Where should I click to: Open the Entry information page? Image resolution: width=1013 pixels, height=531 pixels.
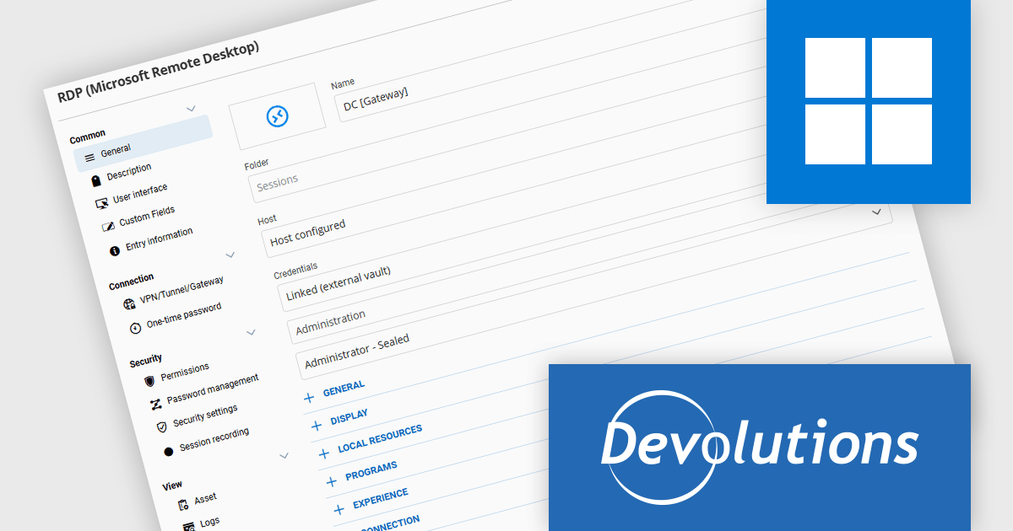[x=159, y=239]
